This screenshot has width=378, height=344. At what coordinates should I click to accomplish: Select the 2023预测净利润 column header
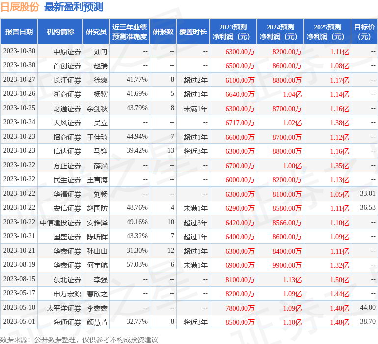233,32
